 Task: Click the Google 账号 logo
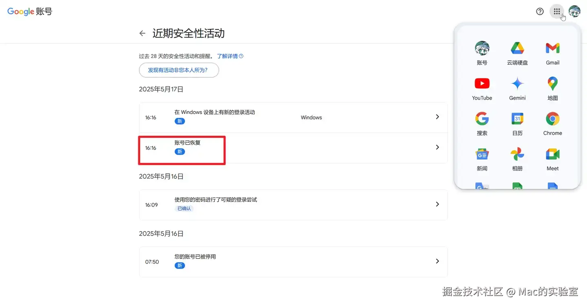pos(30,11)
